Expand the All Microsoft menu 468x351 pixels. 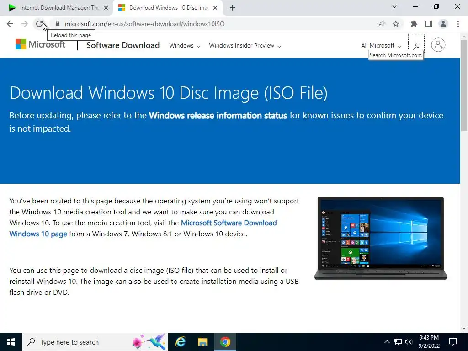(381, 46)
